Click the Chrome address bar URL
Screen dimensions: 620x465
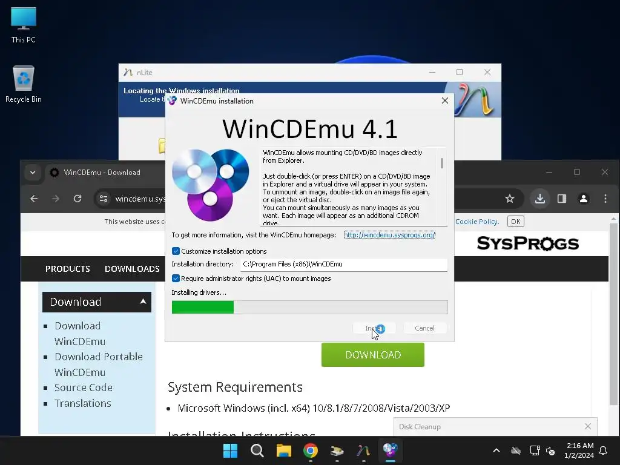(140, 199)
